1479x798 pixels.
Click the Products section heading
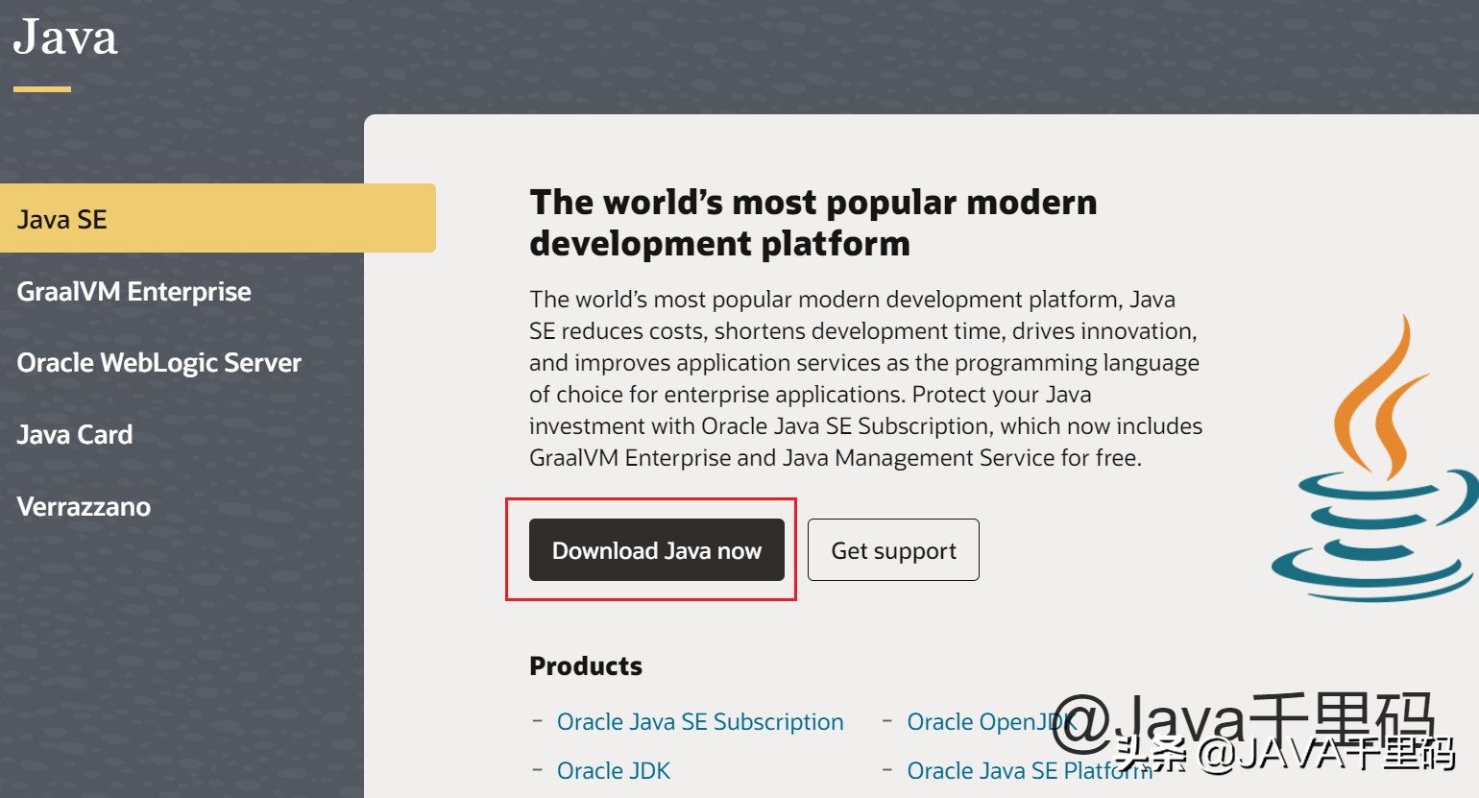[x=586, y=666]
